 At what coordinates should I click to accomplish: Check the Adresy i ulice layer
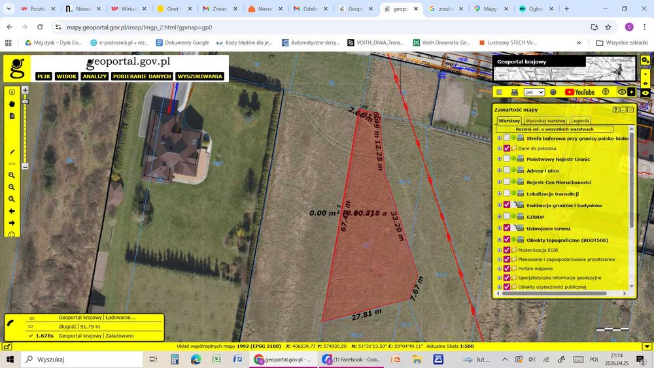pyautogui.click(x=507, y=171)
